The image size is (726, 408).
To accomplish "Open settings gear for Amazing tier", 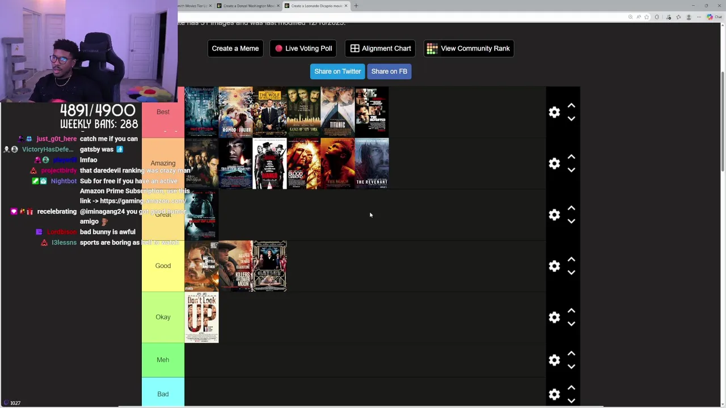I will (554, 163).
